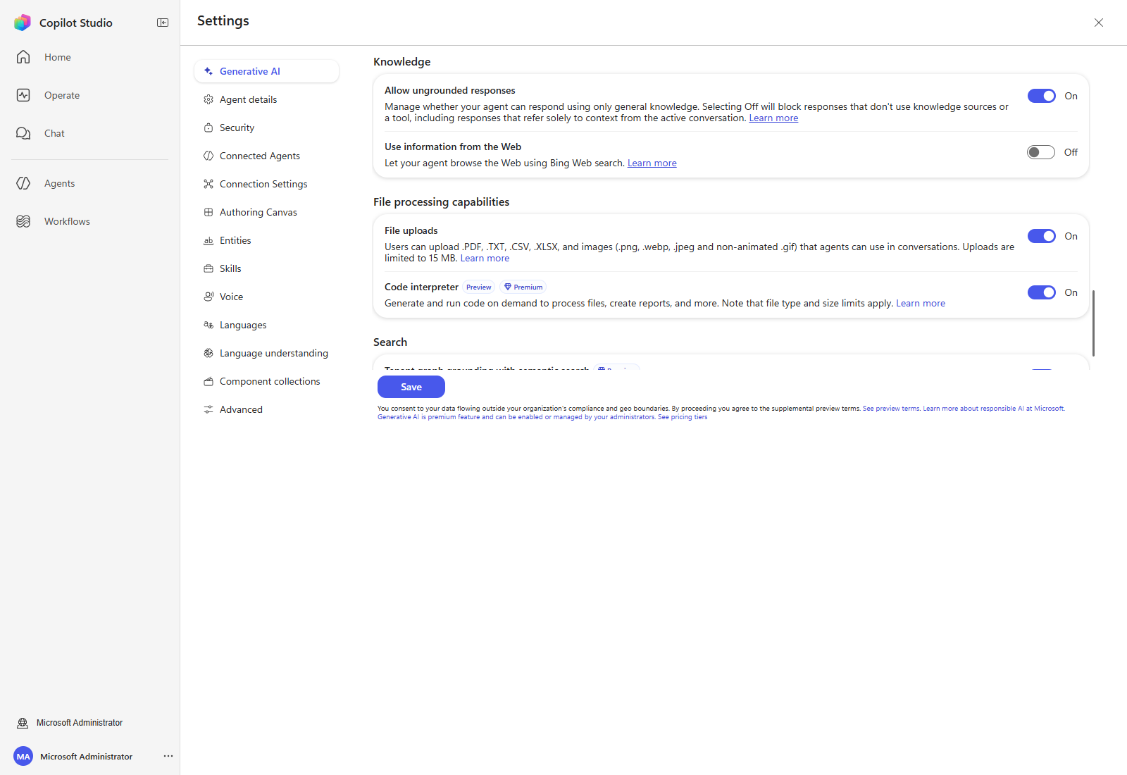The height and width of the screenshot is (775, 1127).
Task: Open the Advanced settings section
Action: [x=266, y=409]
